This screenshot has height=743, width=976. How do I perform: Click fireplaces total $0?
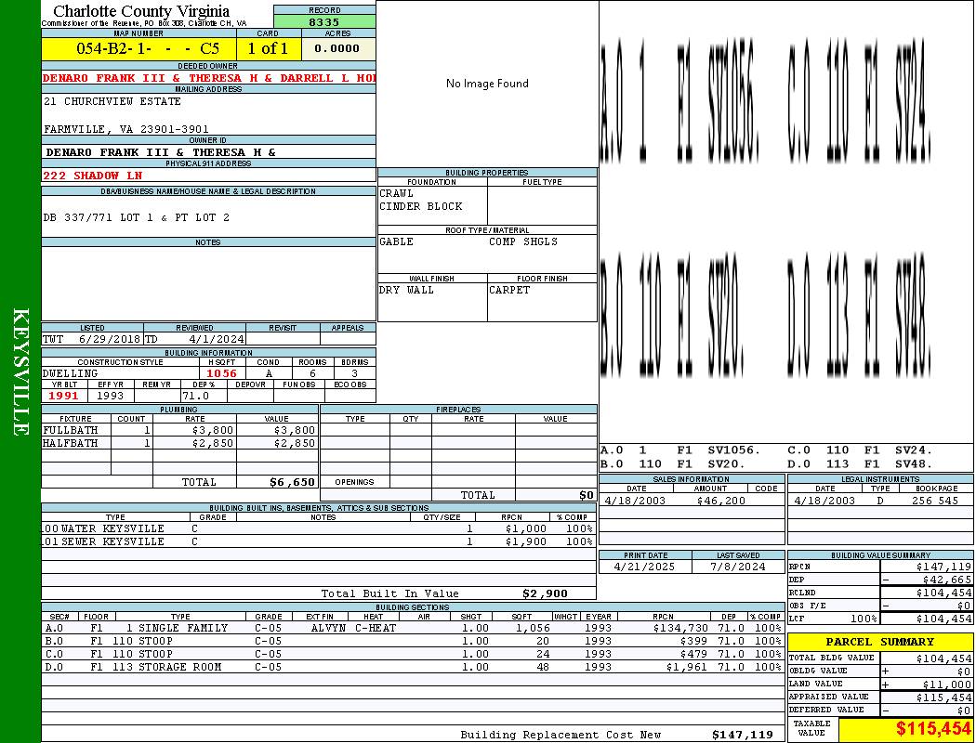(587, 496)
